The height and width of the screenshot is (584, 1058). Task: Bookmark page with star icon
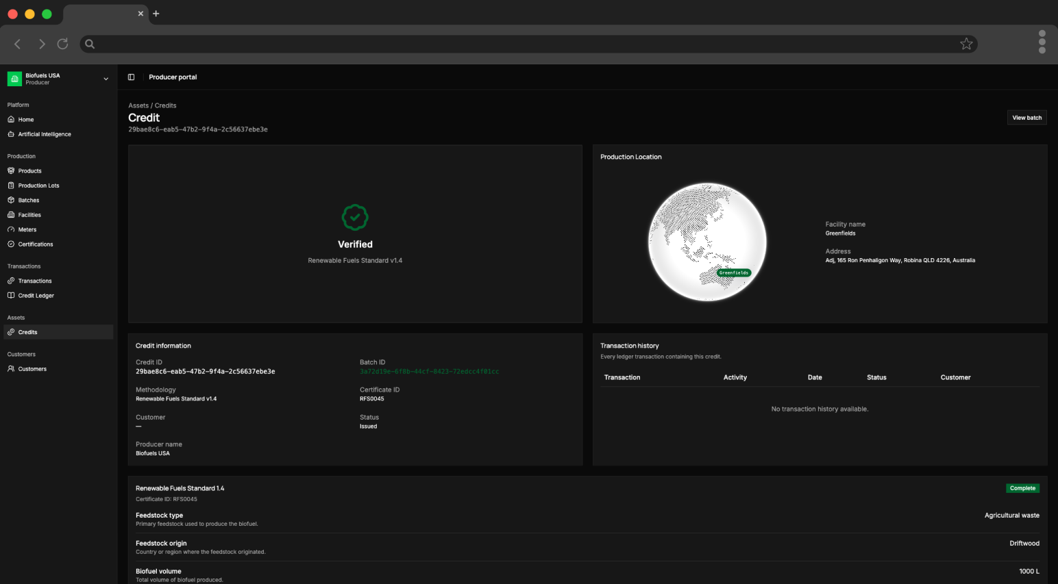(x=966, y=44)
